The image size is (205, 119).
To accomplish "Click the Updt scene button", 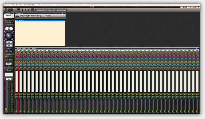I will pyautogui.click(x=28, y=16).
